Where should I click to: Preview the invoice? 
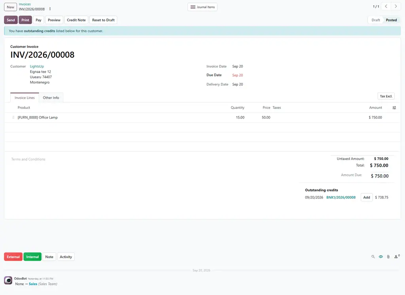(54, 20)
